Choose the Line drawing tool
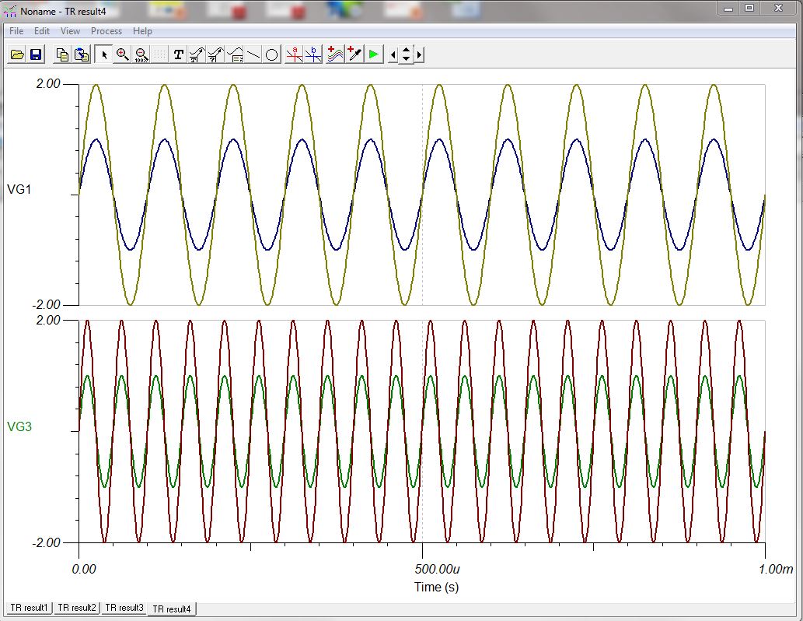803x621 pixels. click(x=253, y=54)
